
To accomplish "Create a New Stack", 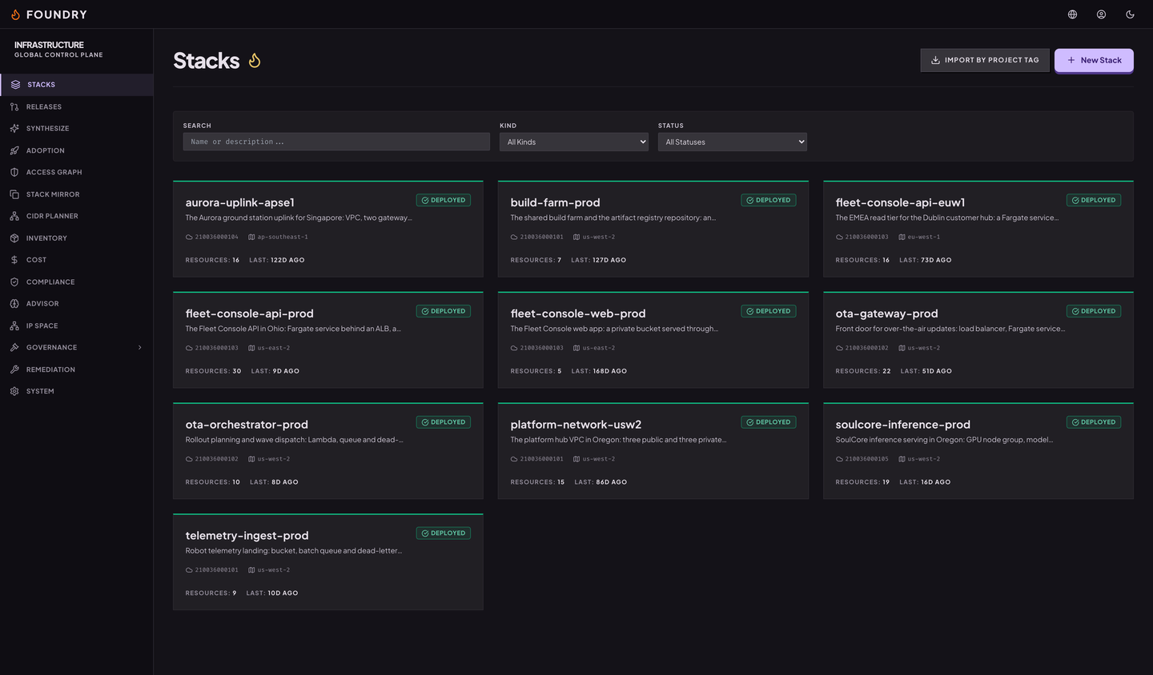I will tap(1094, 60).
